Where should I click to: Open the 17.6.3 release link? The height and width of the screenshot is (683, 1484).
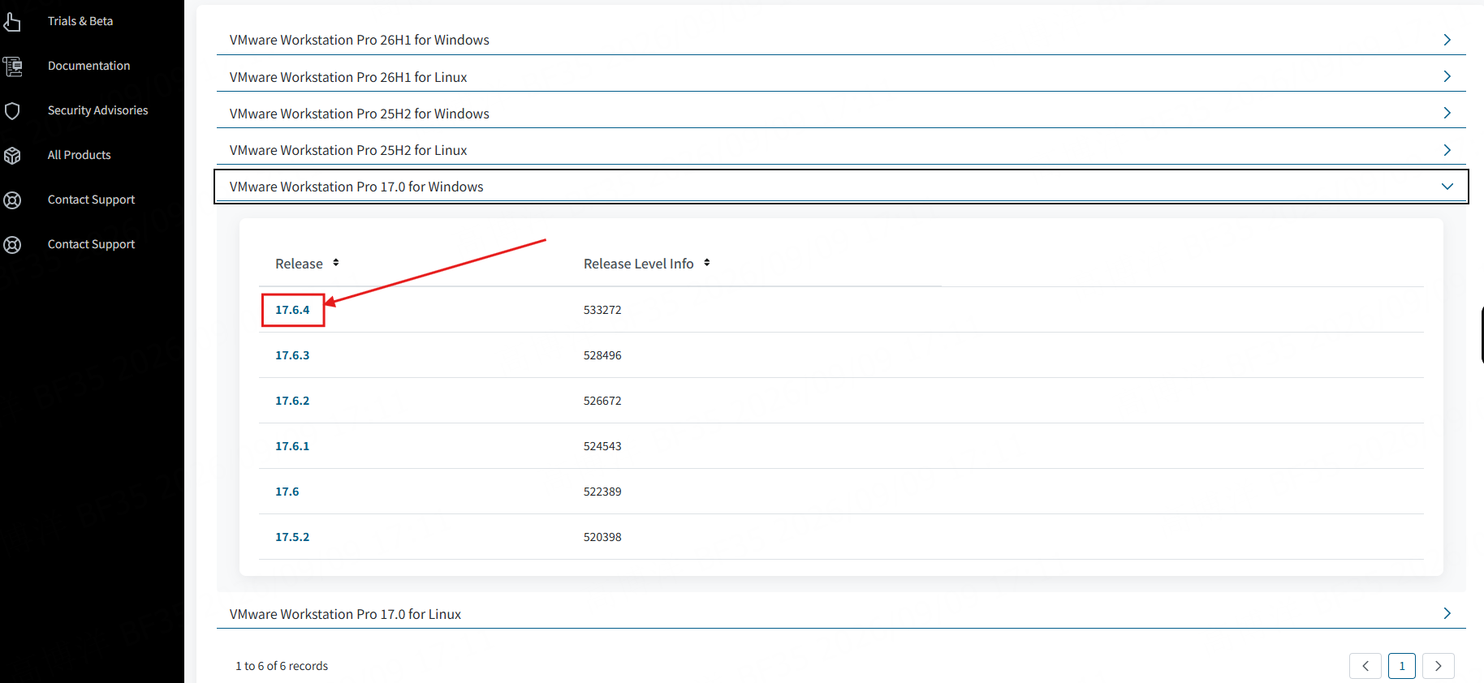tap(292, 355)
